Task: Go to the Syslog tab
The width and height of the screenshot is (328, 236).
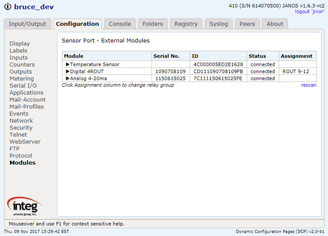Action: 219,24
